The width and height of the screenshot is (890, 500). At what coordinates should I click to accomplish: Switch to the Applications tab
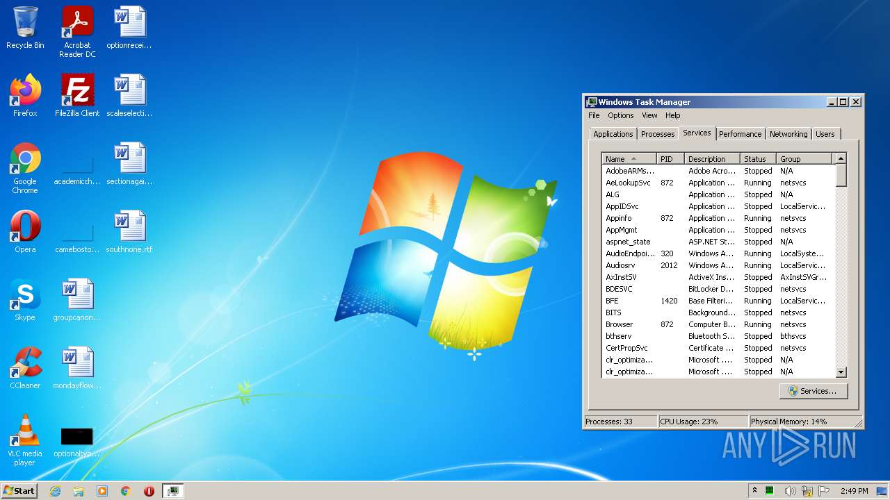point(613,134)
